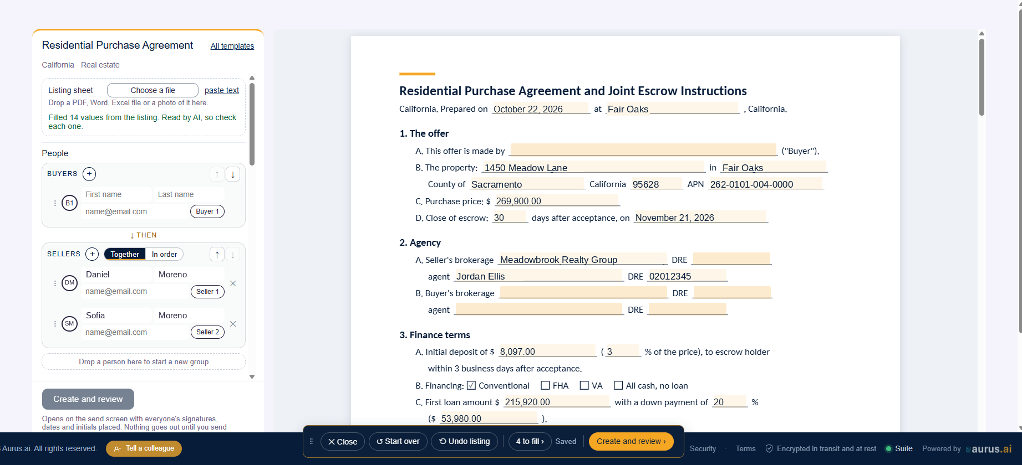
Task: Click the orange Create and review button
Action: point(631,441)
